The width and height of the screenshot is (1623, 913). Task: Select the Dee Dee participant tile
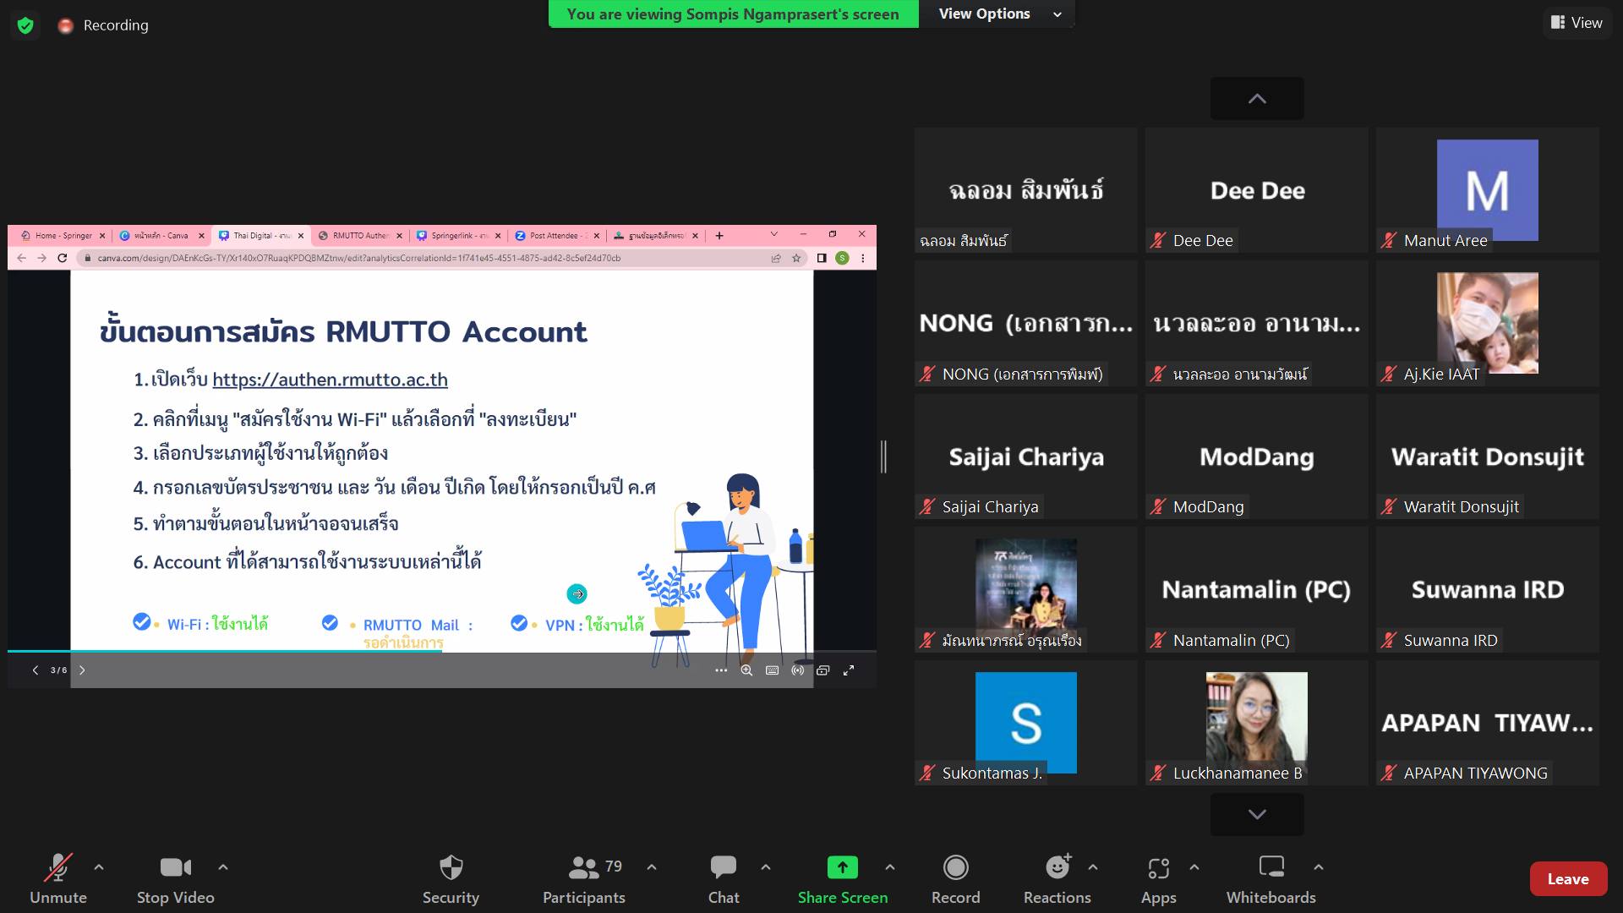(x=1257, y=190)
